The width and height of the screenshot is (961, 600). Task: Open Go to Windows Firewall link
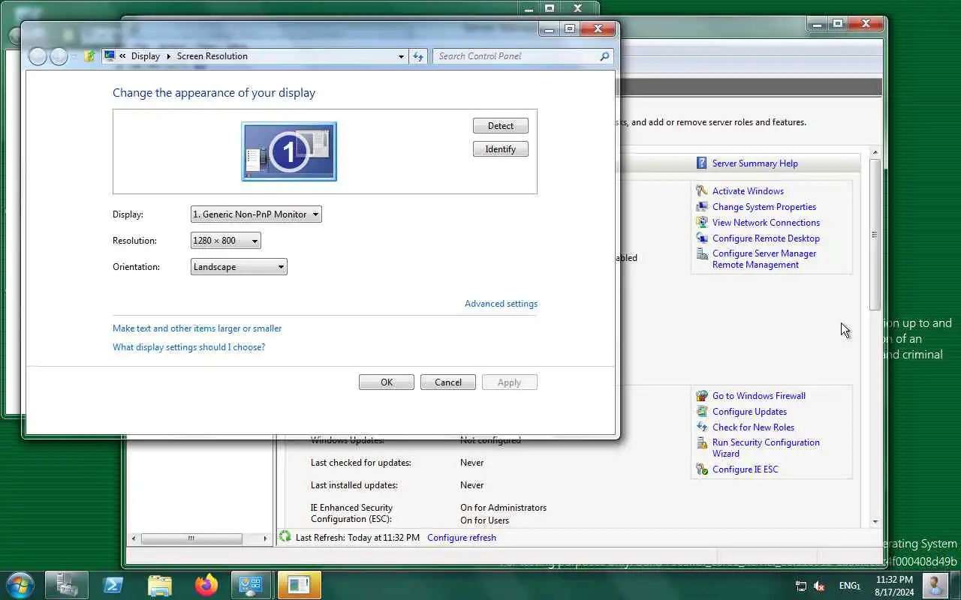click(x=759, y=396)
